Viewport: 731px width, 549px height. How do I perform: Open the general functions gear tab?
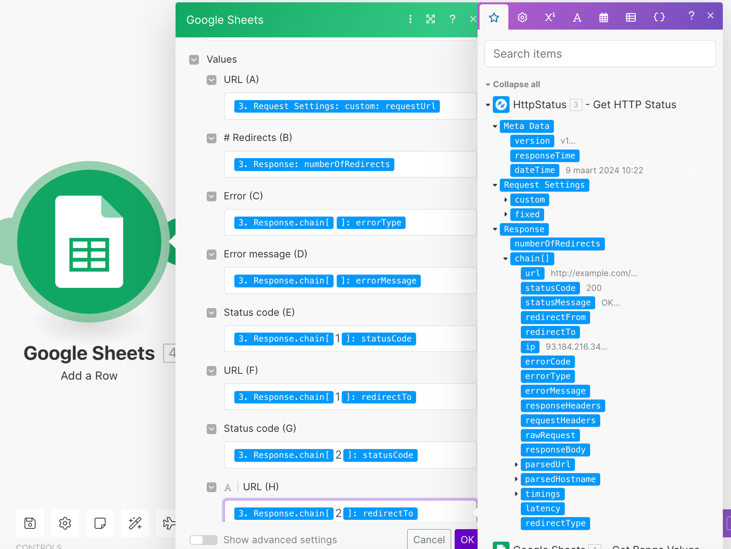click(522, 18)
